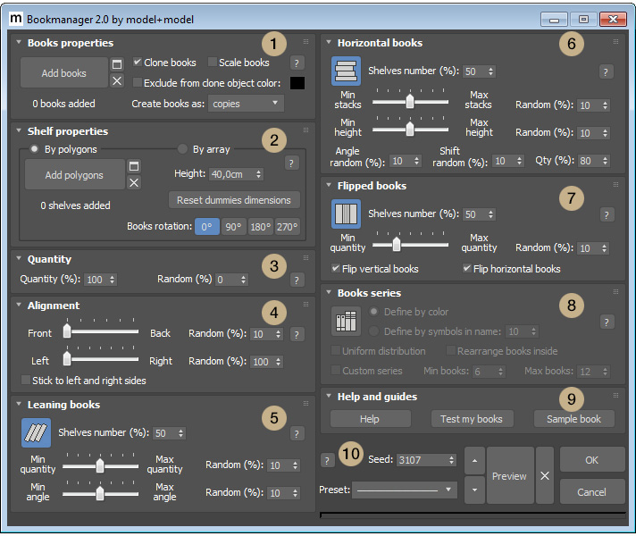Set books rotation to 270°
This screenshot has width=636, height=536.
287,226
